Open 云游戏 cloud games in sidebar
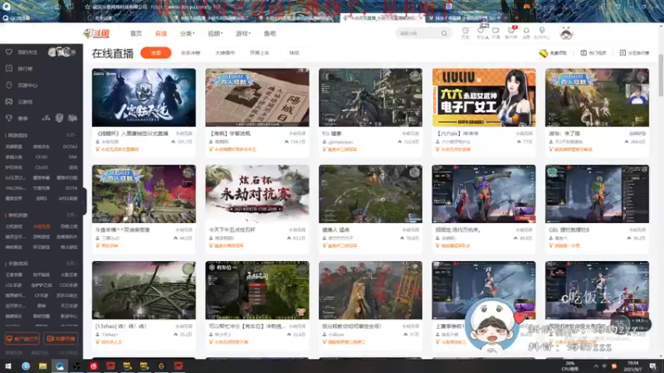664x373 pixels. [25, 102]
